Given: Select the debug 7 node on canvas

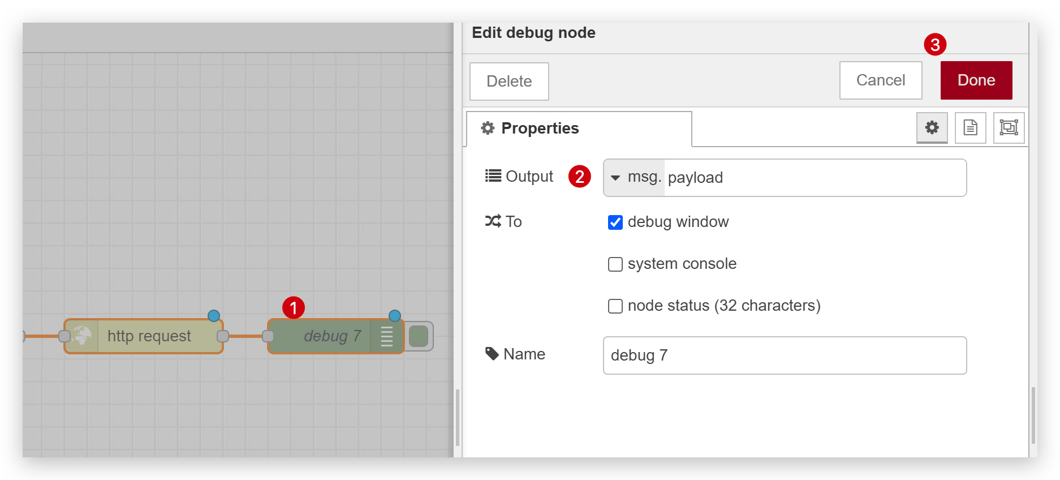Looking at the screenshot, I should click(335, 336).
